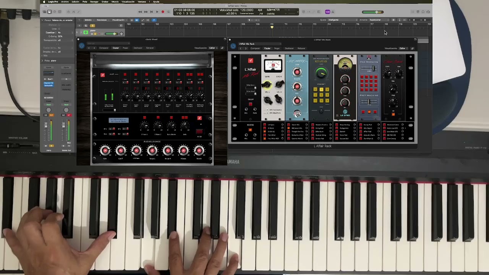This screenshot has height=275, width=489.
Task: Toggle the Smart Controls icon
Action: 68,12
